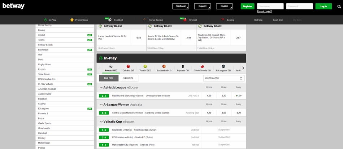This screenshot has width=343, height=149.
Task: Open the Real Betis v Real Sociedad match
Action: point(134,130)
